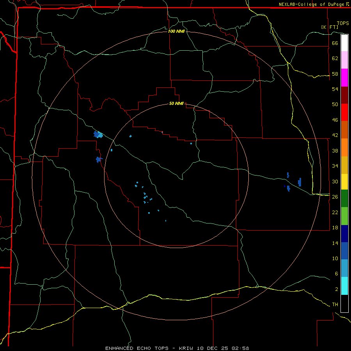351x351 pixels.
Task: Select the 26 legend value
Action: (x=335, y=197)
